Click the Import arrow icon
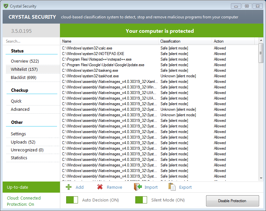 click(138, 187)
